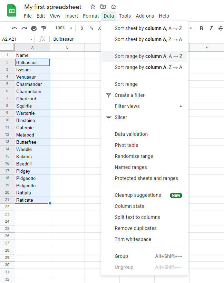This screenshot has width=224, height=283.
Task: Select Cleanup suggestions option
Action: point(138,195)
